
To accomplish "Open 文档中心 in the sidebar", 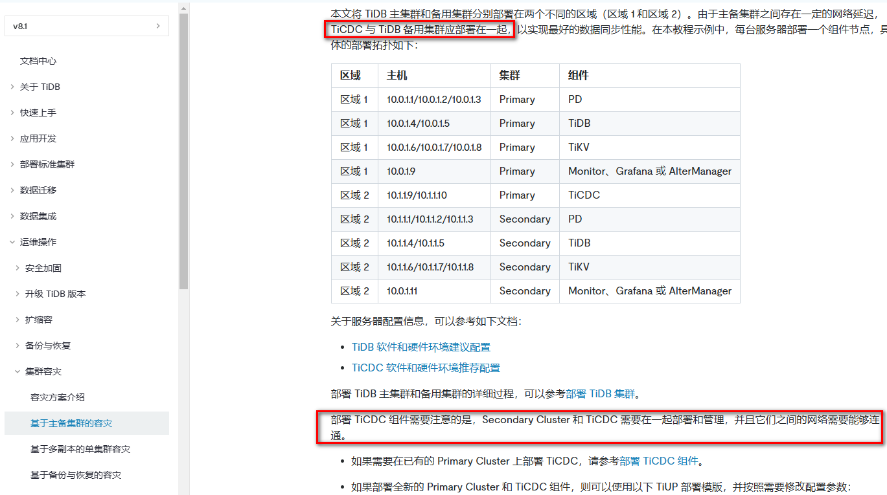I will click(38, 61).
